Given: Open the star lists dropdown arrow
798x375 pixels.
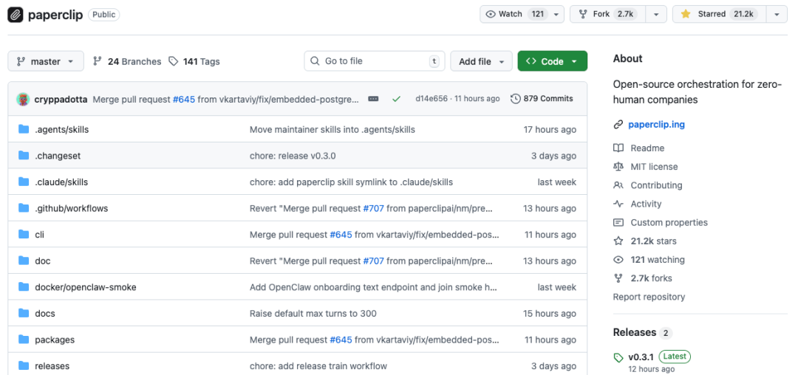Looking at the screenshot, I should (x=776, y=14).
